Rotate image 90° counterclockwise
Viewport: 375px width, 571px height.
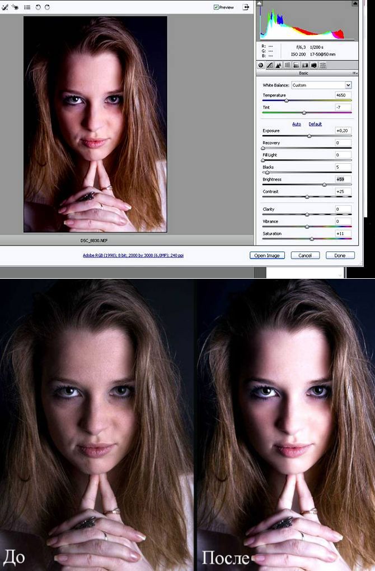pos(38,7)
